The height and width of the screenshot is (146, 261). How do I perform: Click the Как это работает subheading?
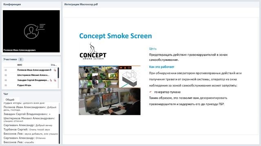pyautogui.click(x=161, y=67)
